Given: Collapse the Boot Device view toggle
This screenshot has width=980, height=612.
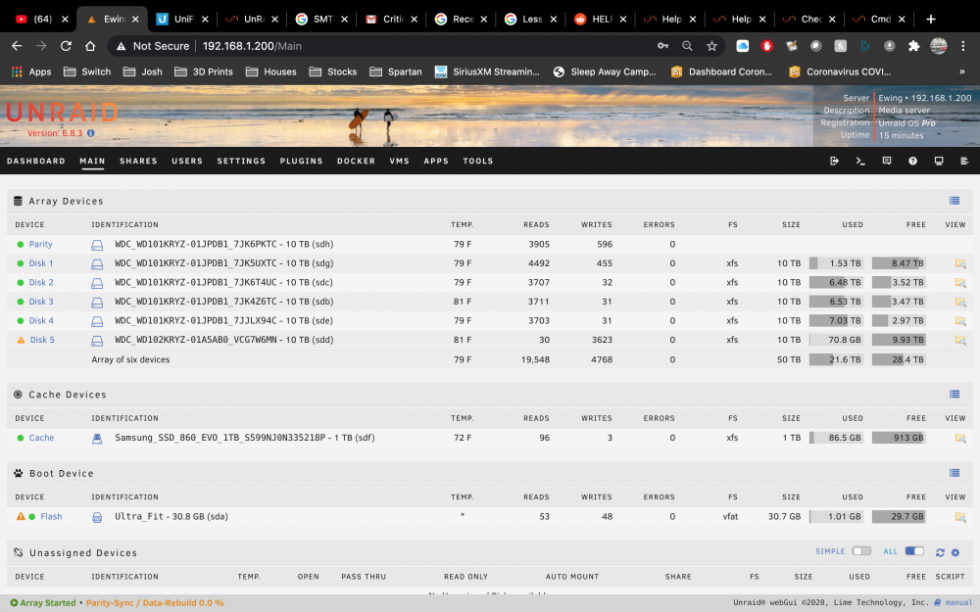Looking at the screenshot, I should pos(955,473).
